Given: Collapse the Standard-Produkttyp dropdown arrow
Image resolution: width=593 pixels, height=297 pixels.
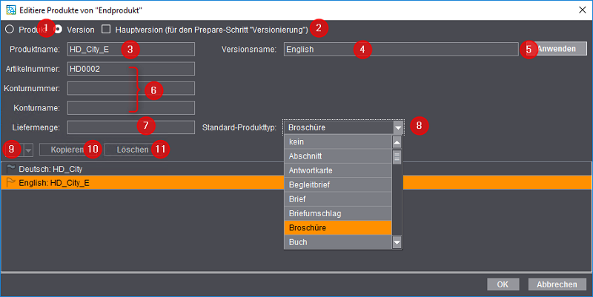Looking at the screenshot, I should (x=397, y=127).
